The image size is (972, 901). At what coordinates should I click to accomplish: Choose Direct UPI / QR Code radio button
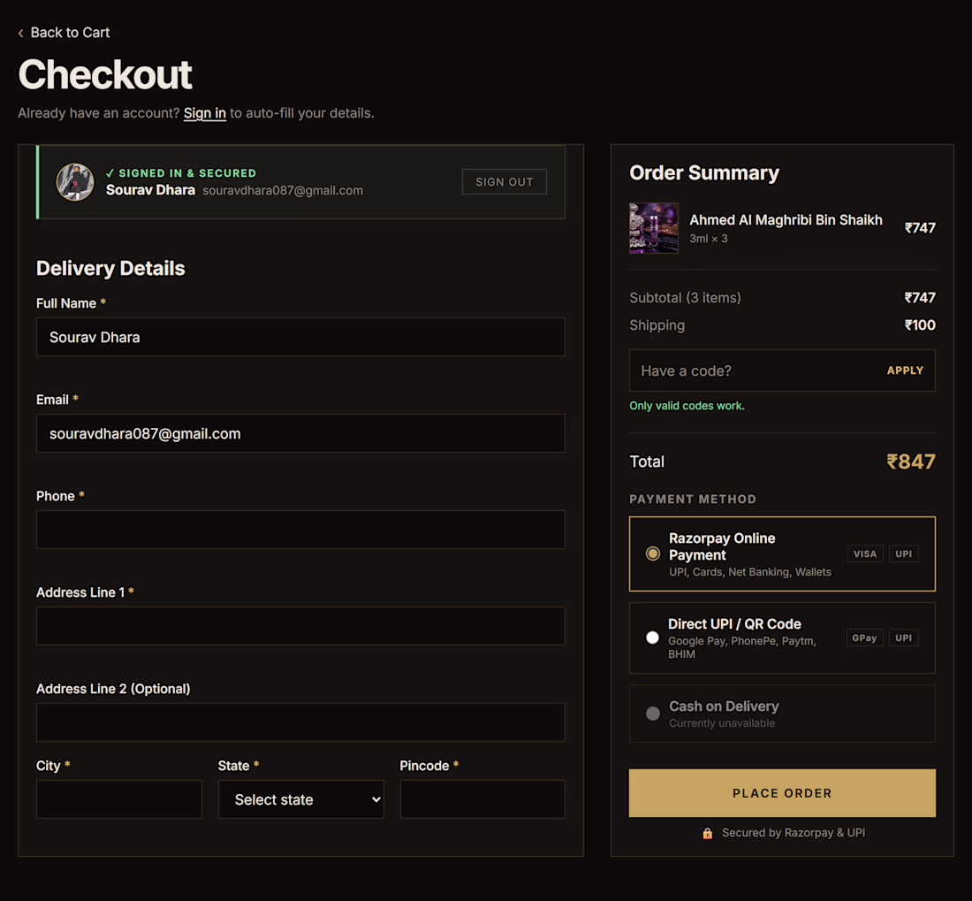pos(652,638)
